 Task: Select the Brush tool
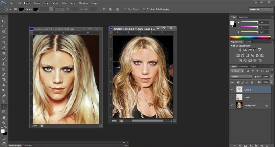(x=4, y=58)
